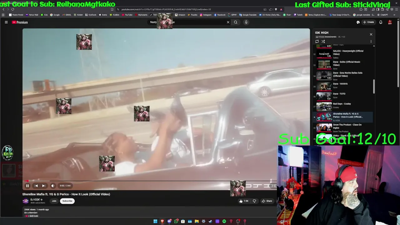This screenshot has height=225, width=400.
Task: Open Google Translate bookmark
Action: [248, 15]
